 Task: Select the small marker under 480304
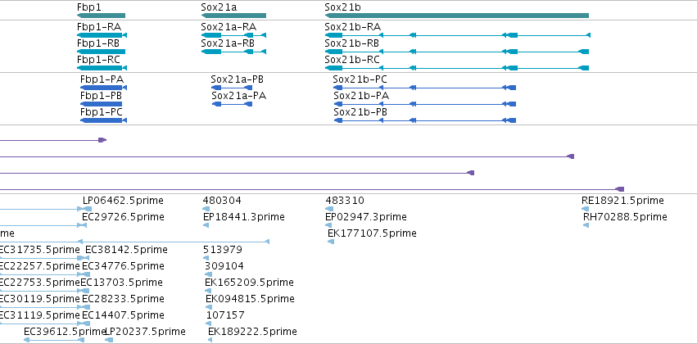(x=206, y=209)
